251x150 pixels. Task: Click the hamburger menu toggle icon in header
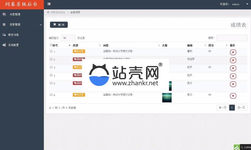pos(49,4)
